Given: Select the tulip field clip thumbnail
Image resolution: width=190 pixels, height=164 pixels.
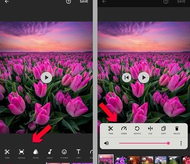Looking at the screenshot, I should click(x=106, y=159).
